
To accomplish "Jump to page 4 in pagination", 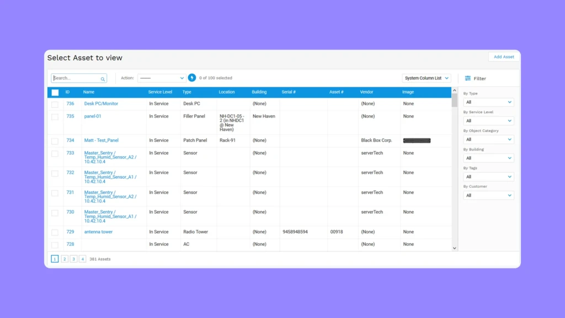I will (x=83, y=259).
